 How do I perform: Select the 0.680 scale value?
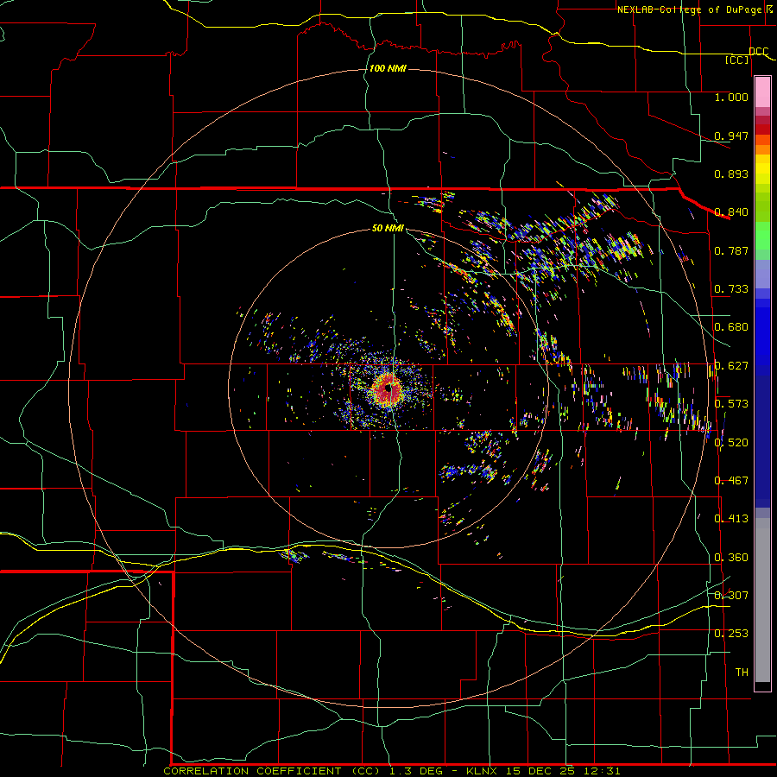731,327
